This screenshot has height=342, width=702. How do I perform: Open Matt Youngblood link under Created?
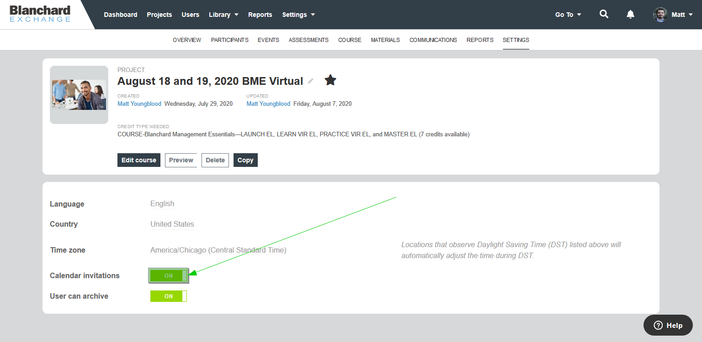point(139,104)
